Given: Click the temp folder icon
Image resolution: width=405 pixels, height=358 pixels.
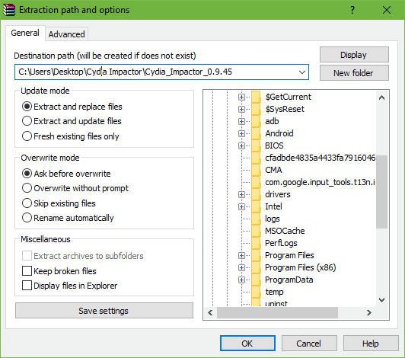Looking at the screenshot, I should click(256, 292).
